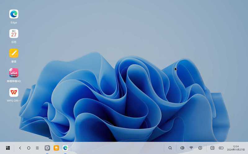Image resolution: width=248 pixels, height=154 pixels.
Task: Open search magnifier in taskbar
Action: (170, 148)
